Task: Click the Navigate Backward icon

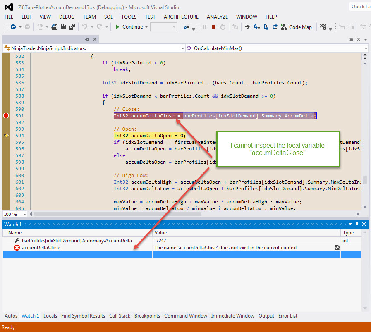Action: (13, 27)
